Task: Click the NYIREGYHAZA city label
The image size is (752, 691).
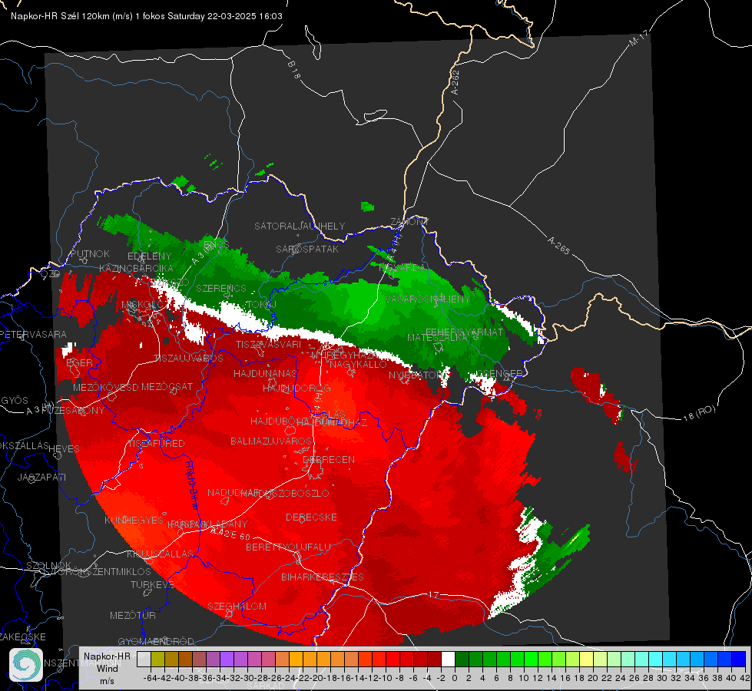Action: pos(344,355)
